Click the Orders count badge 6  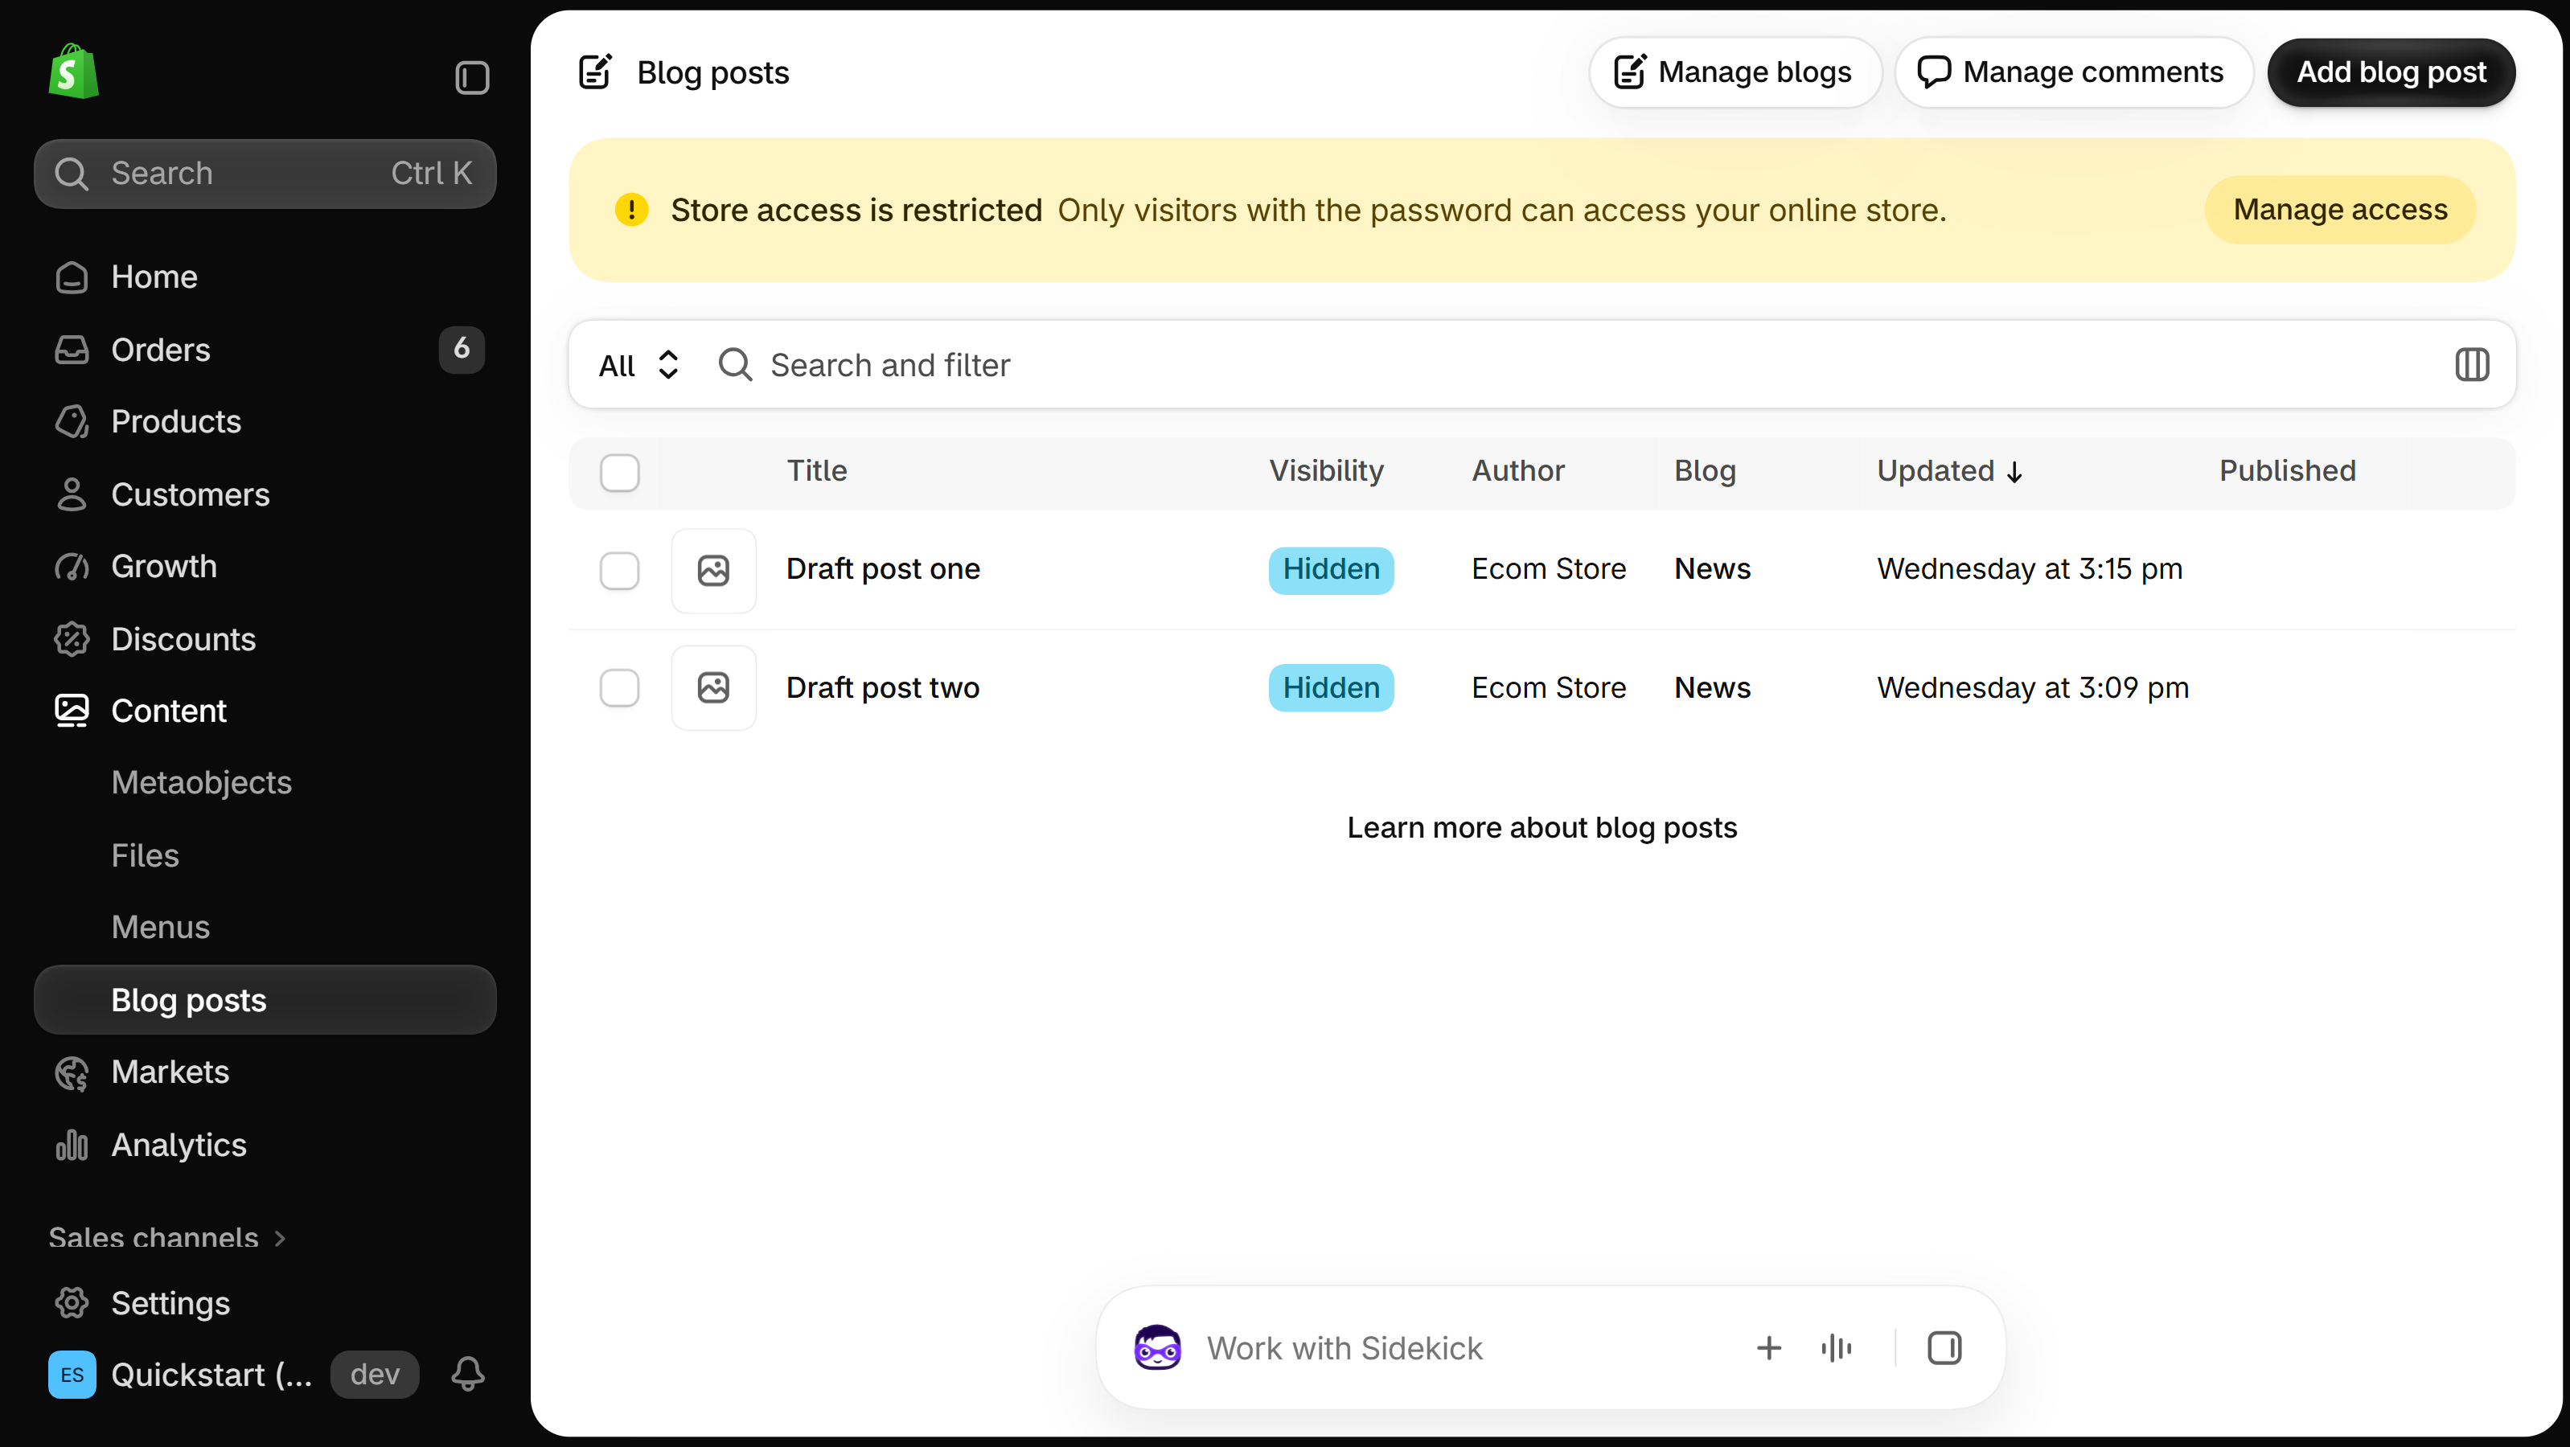click(461, 349)
